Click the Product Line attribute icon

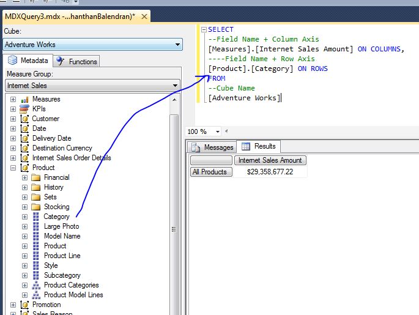[x=36, y=256]
